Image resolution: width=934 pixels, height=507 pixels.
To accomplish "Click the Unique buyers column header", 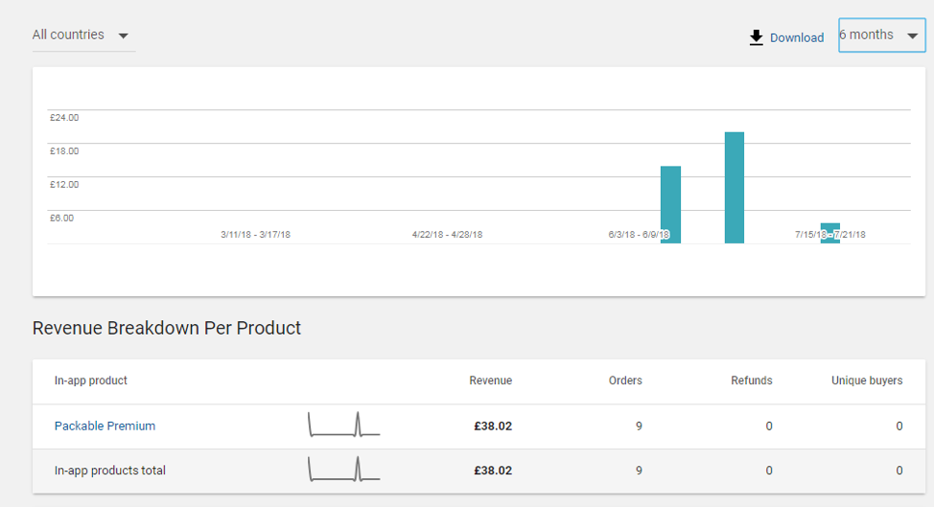I will click(867, 380).
